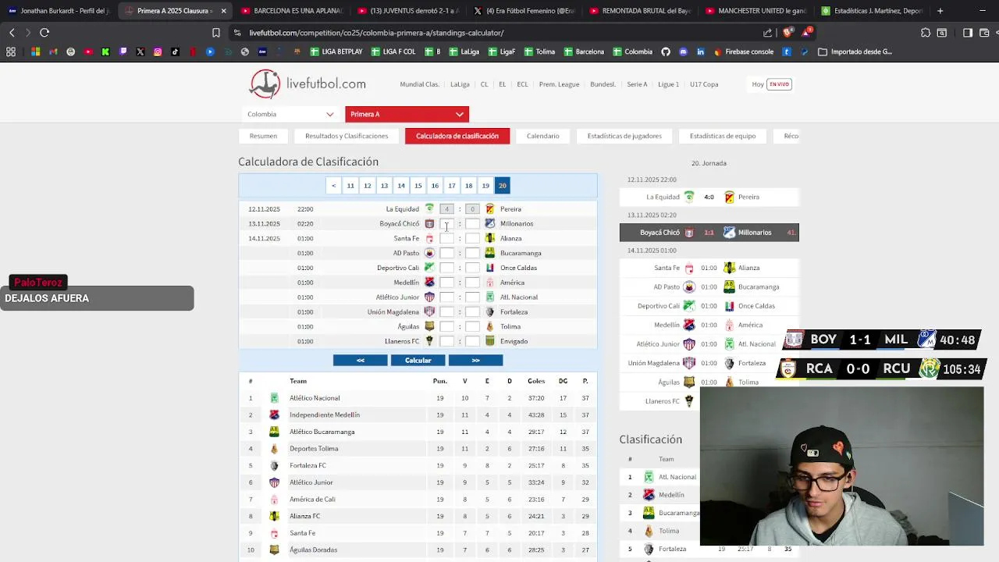Open the Bundesl. navigation link
The width and height of the screenshot is (999, 562).
click(x=603, y=84)
